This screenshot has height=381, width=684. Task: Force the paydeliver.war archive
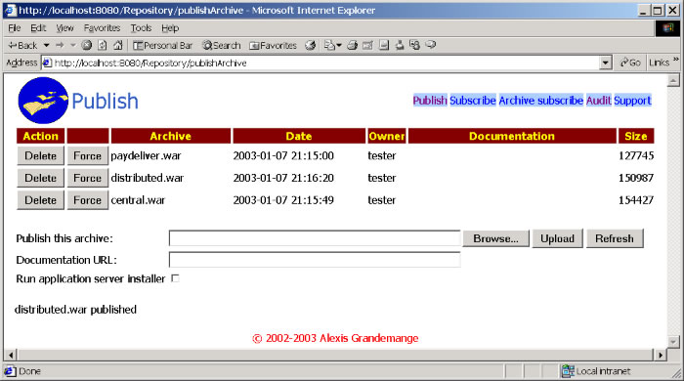coord(87,156)
